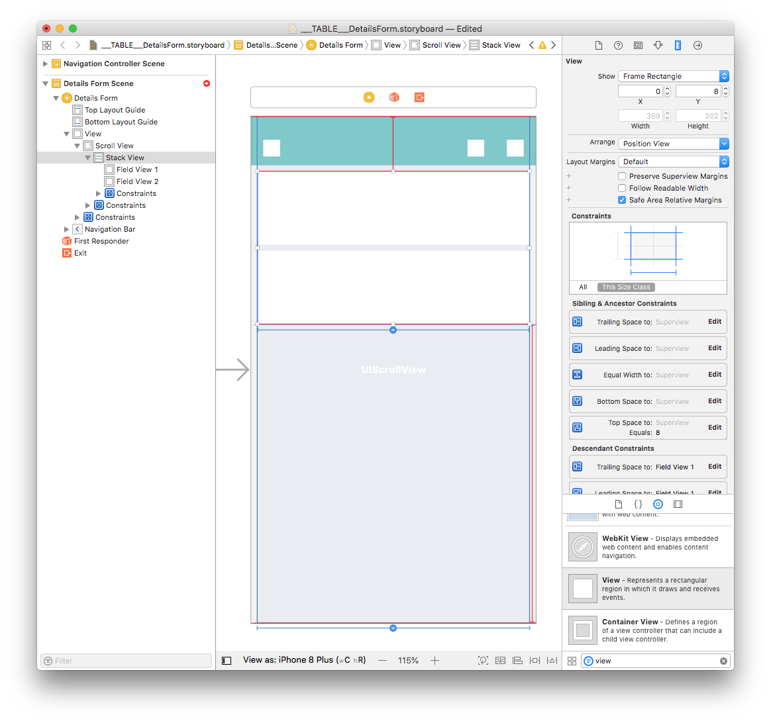
Task: Edit the Trailing Space to Superview constraint
Action: click(715, 321)
